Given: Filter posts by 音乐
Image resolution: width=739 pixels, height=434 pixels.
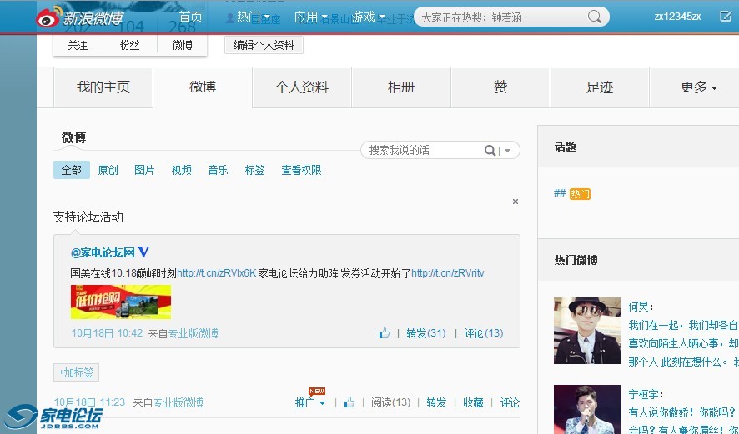Looking at the screenshot, I should click(x=218, y=171).
